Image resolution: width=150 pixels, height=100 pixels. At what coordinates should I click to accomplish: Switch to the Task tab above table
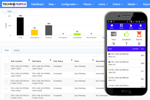(6, 50)
